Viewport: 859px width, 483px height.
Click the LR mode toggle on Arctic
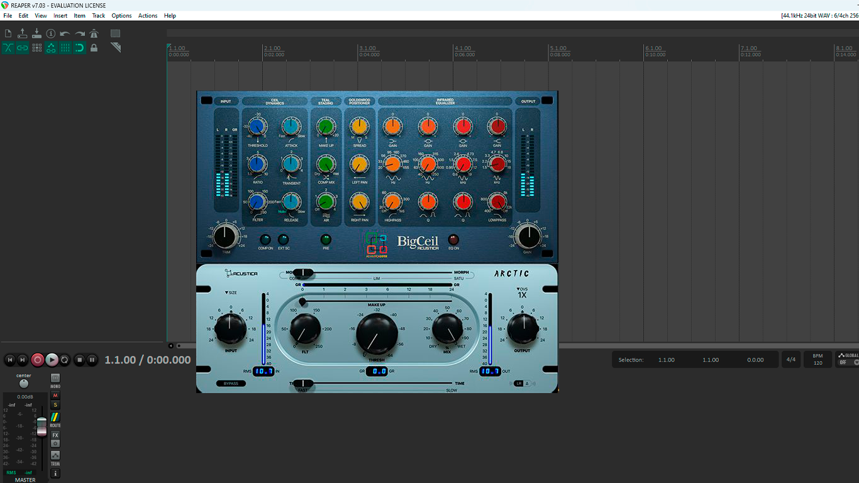pyautogui.click(x=519, y=383)
